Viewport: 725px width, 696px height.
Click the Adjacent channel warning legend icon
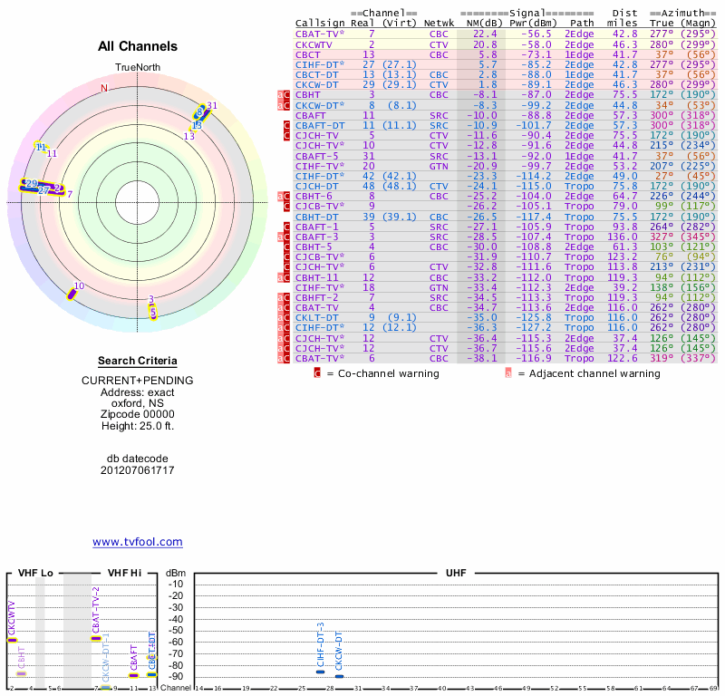click(x=508, y=372)
